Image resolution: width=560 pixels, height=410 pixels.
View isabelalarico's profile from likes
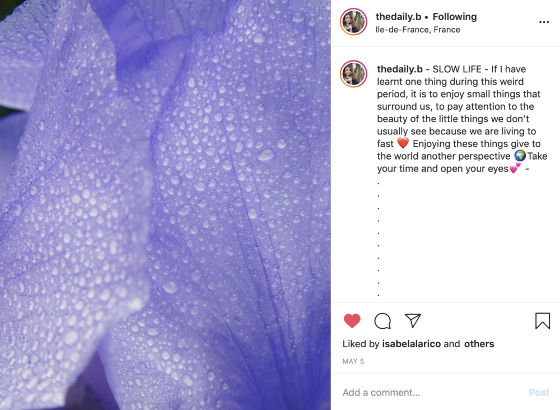(x=412, y=343)
